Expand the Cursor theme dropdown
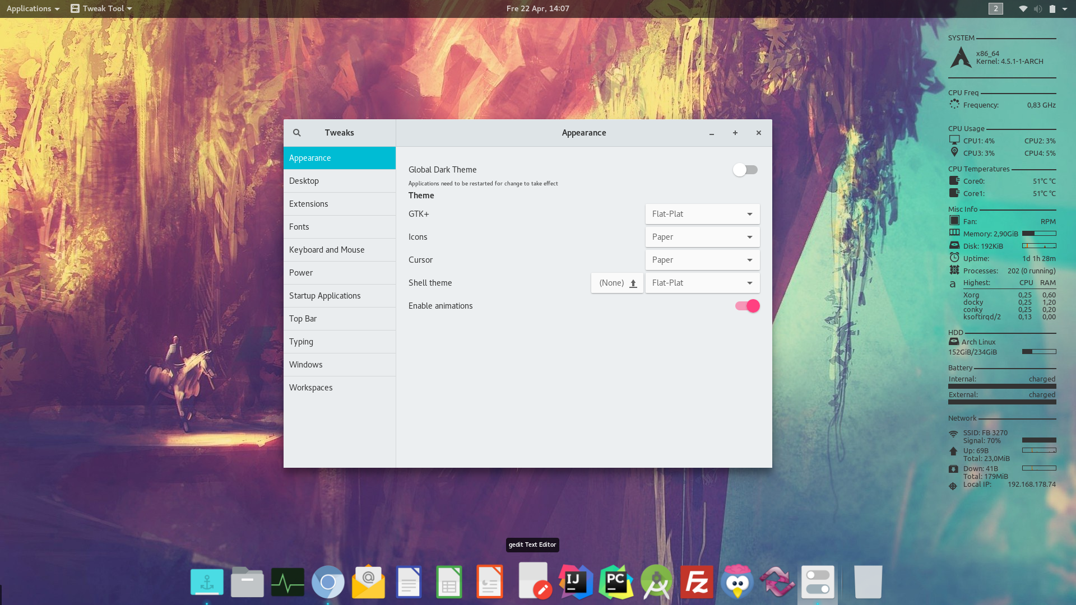 702,260
